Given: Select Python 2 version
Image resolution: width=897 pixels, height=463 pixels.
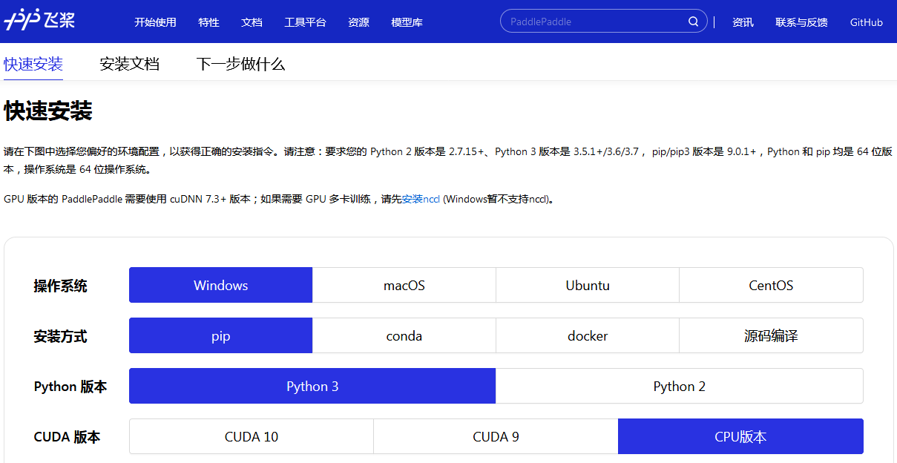Looking at the screenshot, I should click(680, 386).
